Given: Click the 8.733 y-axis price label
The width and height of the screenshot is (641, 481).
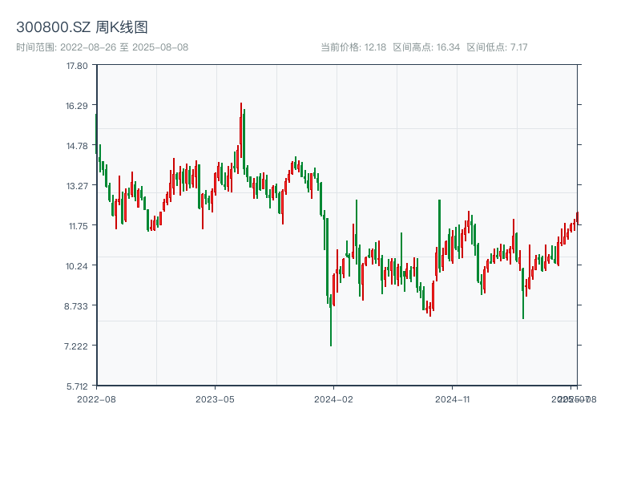Looking at the screenshot, I should 77,306.
